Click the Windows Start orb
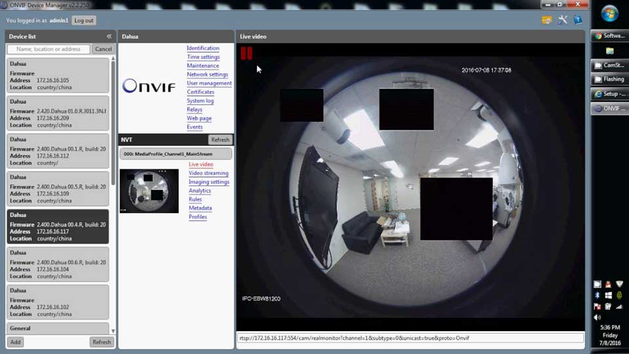629x354 pixels. [x=609, y=13]
